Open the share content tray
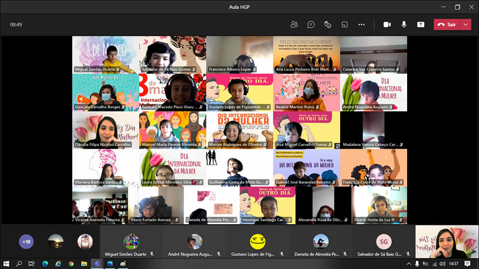The width and height of the screenshot is (479, 269). click(x=421, y=24)
